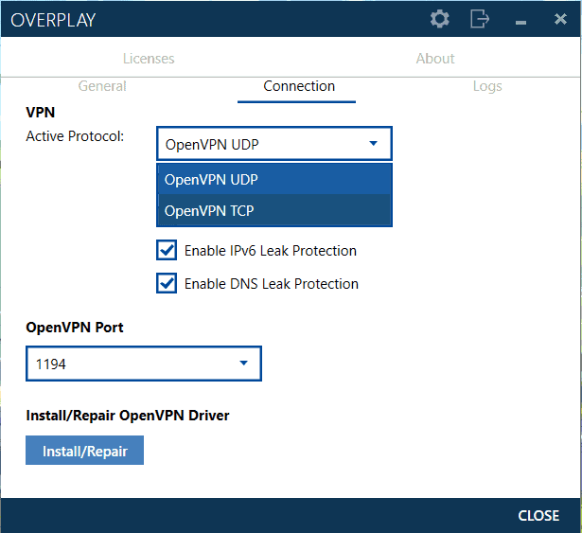Choose OpenVPN UDP in the dropdown list
582x533 pixels.
[x=274, y=179]
